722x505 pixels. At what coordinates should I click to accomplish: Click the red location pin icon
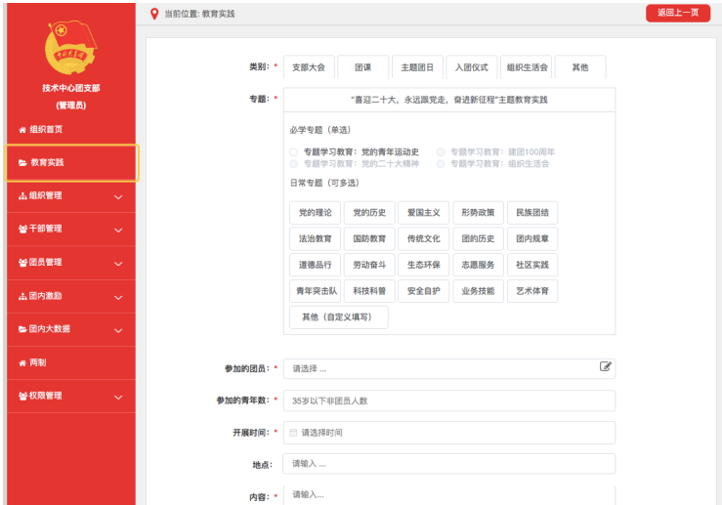(154, 14)
